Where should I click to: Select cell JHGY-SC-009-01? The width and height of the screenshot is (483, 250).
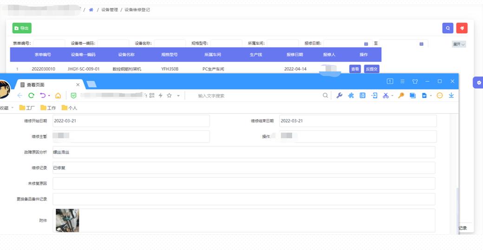tap(84, 69)
